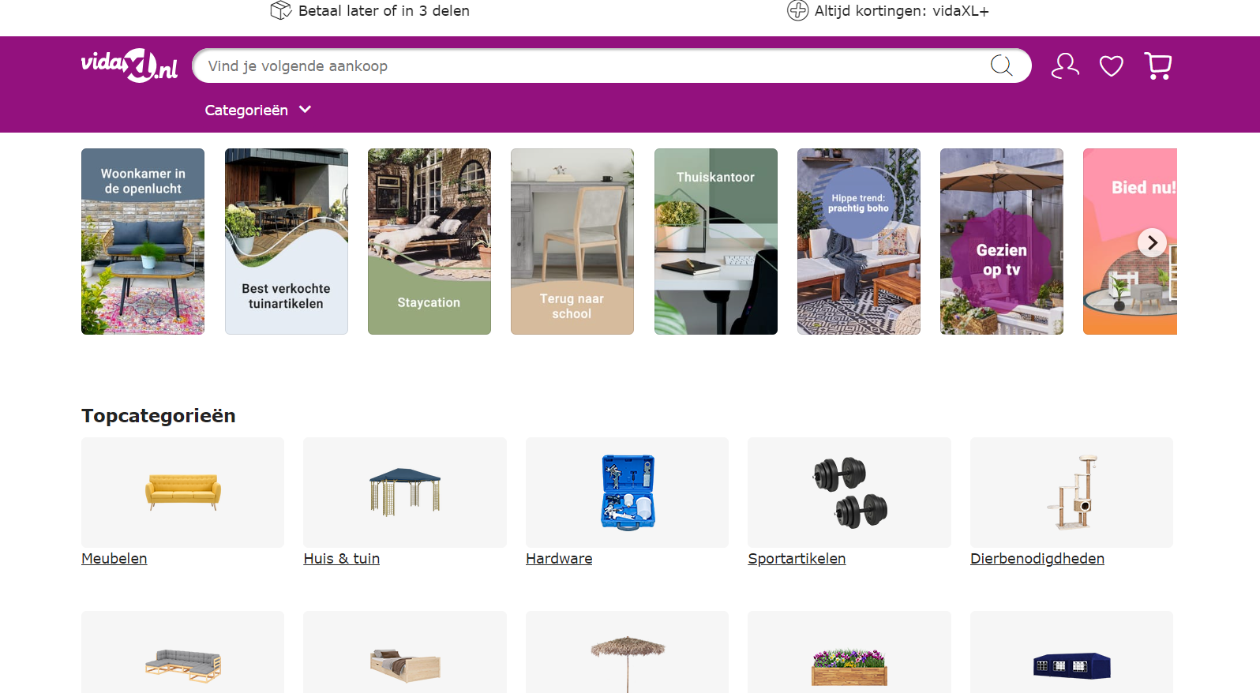Go to the Hardware category
Image resolution: width=1260 pixels, height=693 pixels.
(559, 558)
